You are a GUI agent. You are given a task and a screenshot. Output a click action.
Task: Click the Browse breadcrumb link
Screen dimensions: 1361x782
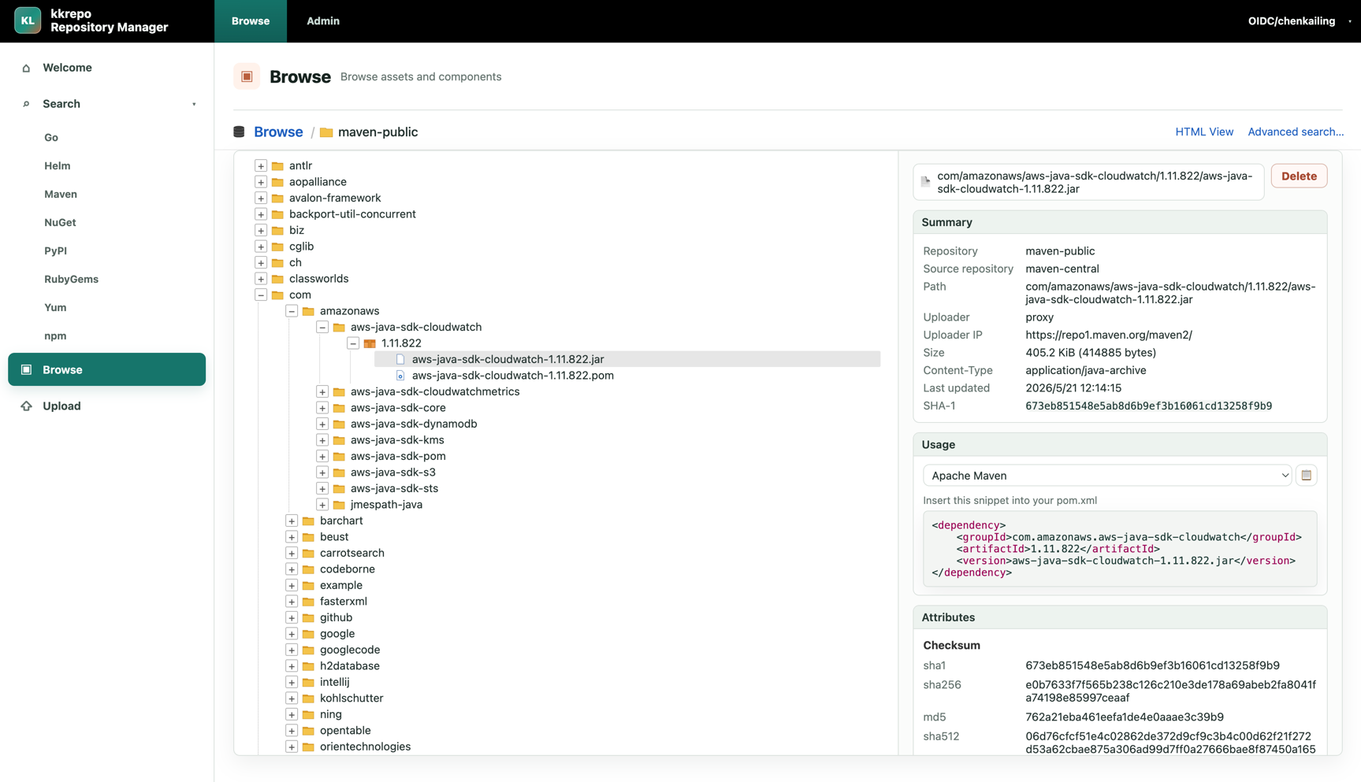278,132
